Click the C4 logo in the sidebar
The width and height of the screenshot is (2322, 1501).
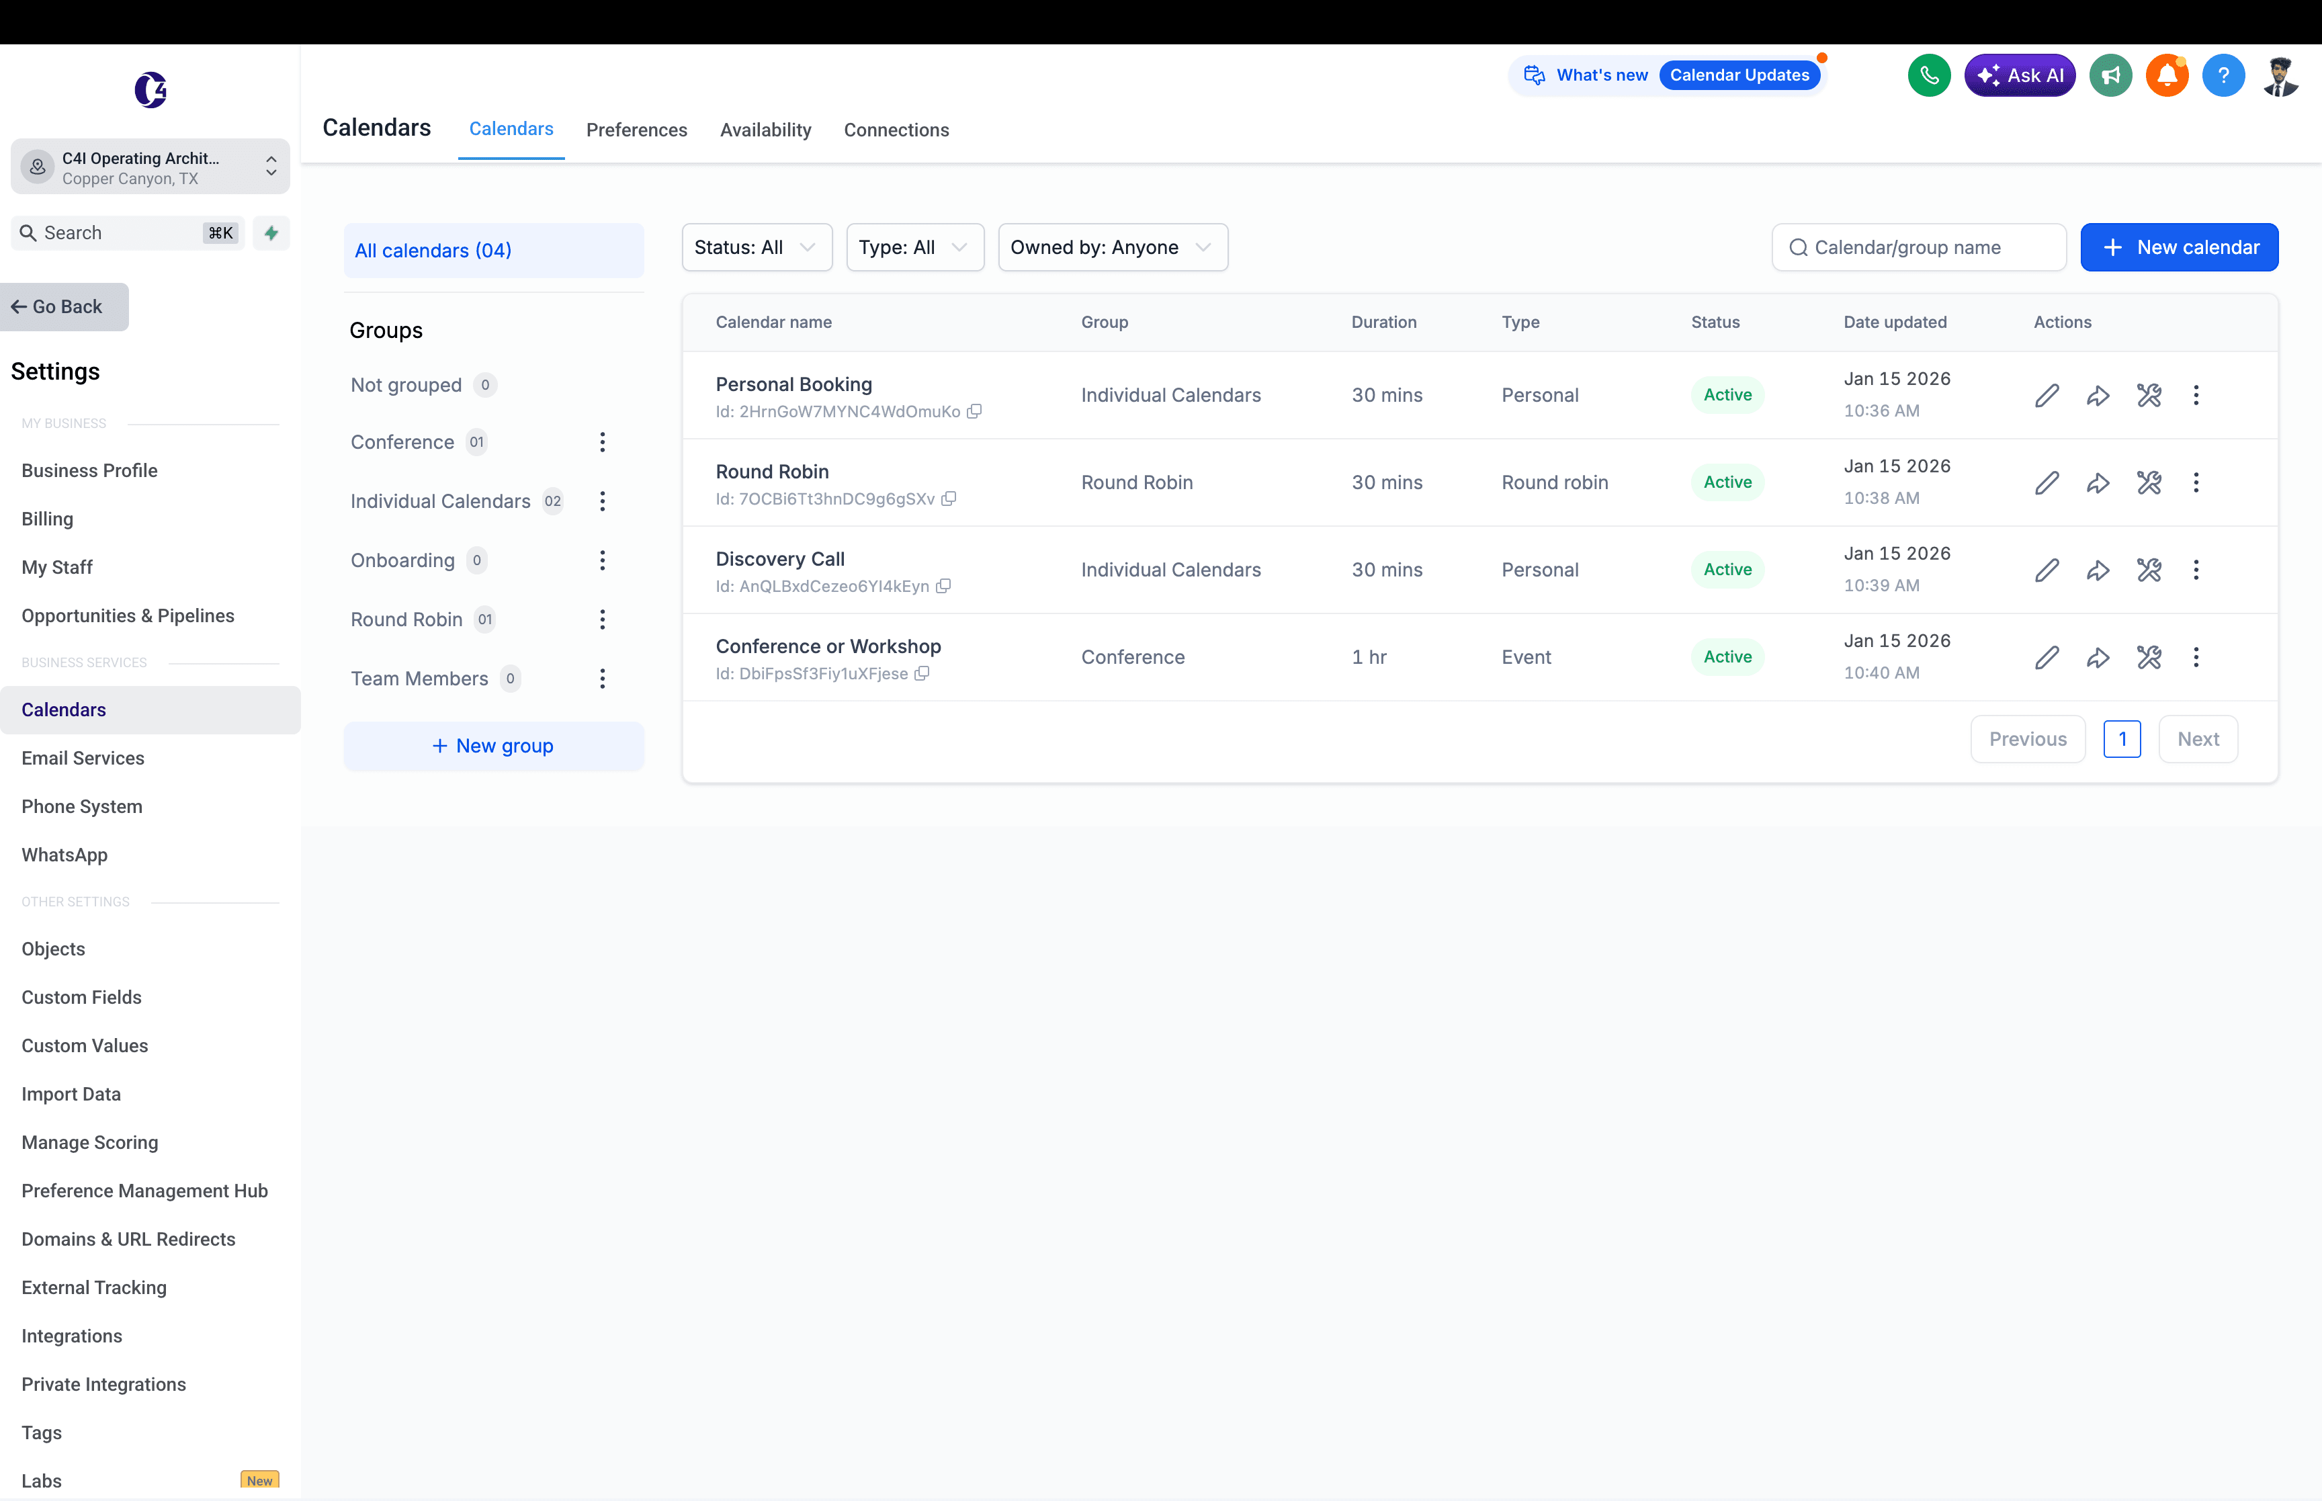150,89
